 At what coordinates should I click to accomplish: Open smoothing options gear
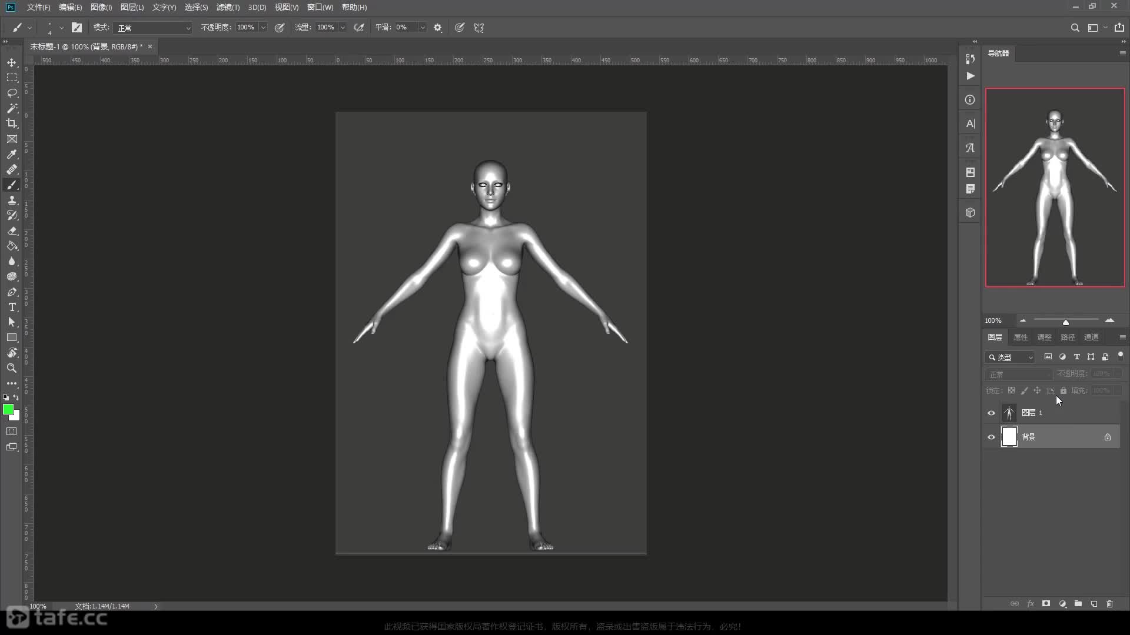click(x=438, y=28)
